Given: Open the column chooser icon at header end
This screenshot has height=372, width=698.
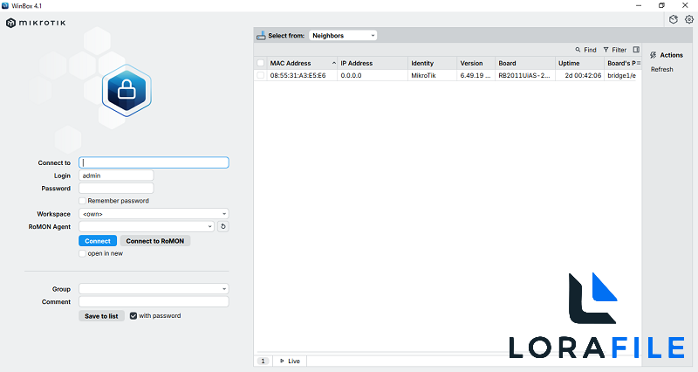Looking at the screenshot, I should (x=639, y=63).
